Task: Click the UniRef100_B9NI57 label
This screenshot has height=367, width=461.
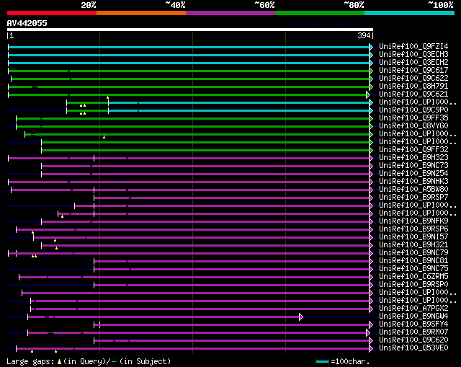Action: [x=413, y=236]
